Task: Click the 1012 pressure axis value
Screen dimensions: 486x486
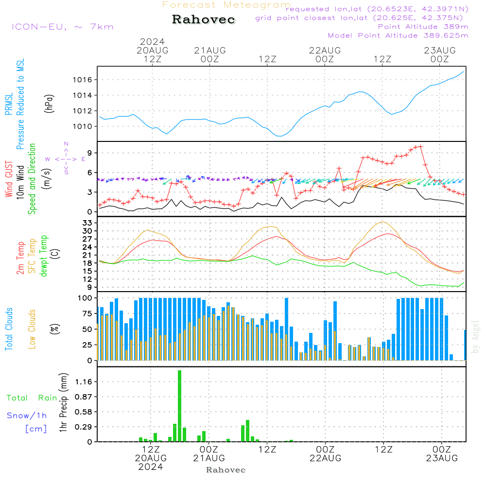Action: point(83,111)
